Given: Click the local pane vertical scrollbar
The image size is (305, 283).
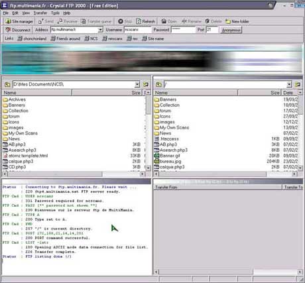Looking at the screenshot, I should (x=148, y=131).
